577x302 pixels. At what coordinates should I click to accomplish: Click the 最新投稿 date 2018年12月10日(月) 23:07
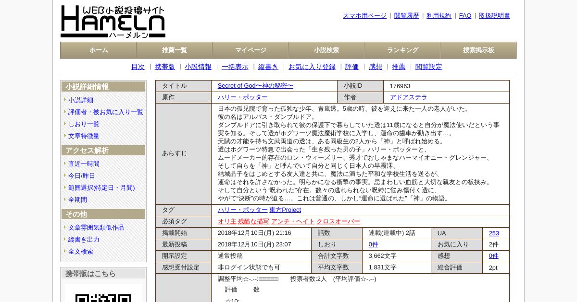pos(254,244)
